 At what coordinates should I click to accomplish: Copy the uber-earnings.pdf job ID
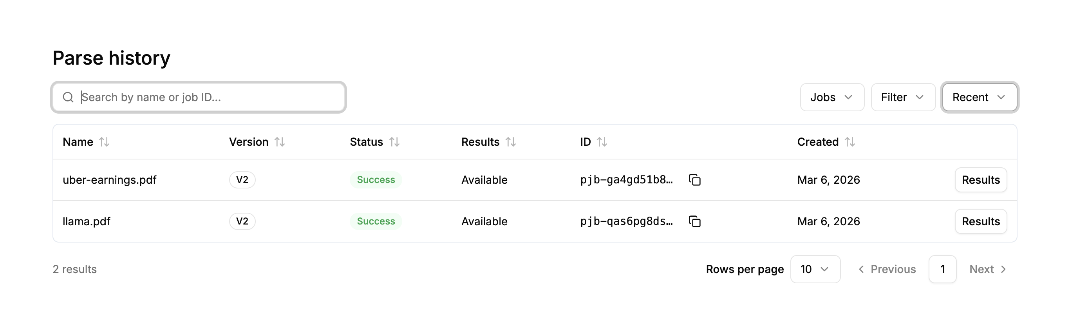[694, 180]
